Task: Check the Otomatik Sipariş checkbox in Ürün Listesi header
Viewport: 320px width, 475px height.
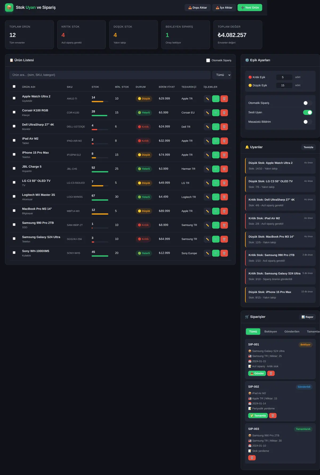Action: 208,60
